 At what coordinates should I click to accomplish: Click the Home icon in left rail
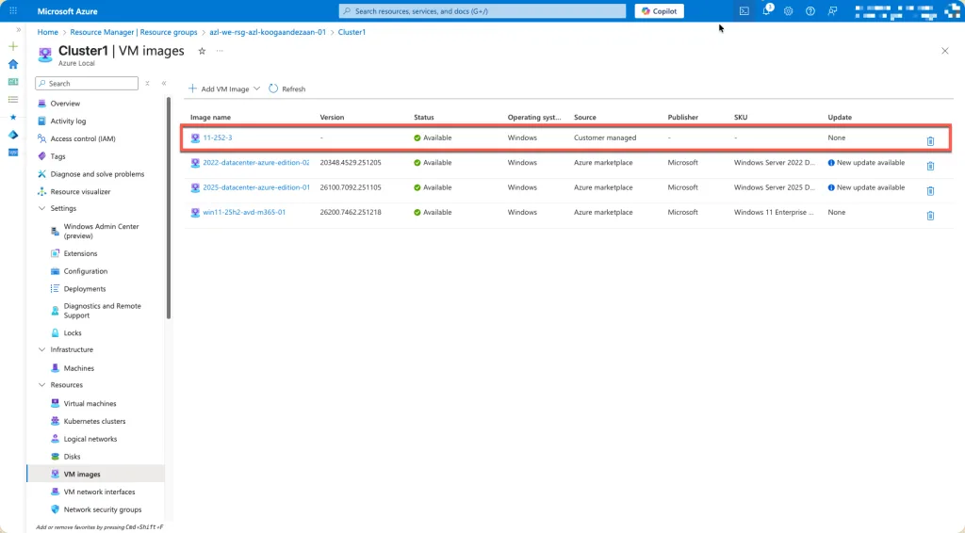click(x=13, y=64)
